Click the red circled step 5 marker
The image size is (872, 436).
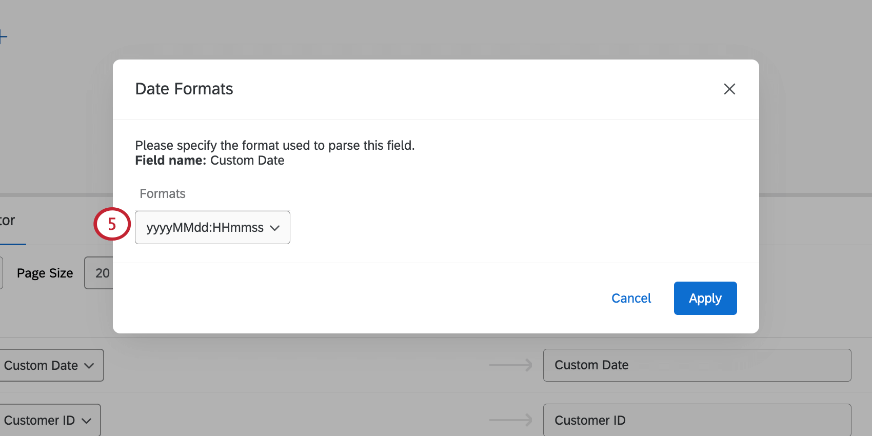[x=112, y=224]
